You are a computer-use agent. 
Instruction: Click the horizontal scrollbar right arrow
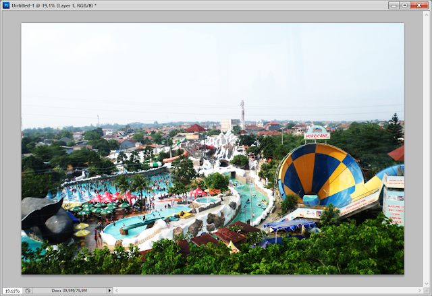420,291
